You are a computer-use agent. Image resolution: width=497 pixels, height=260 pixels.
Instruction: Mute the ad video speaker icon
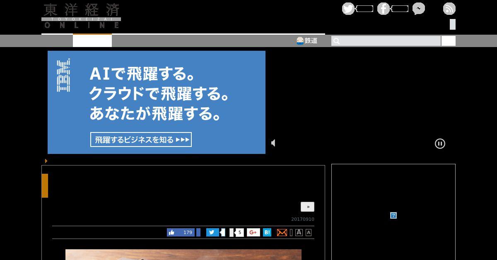coord(273,143)
